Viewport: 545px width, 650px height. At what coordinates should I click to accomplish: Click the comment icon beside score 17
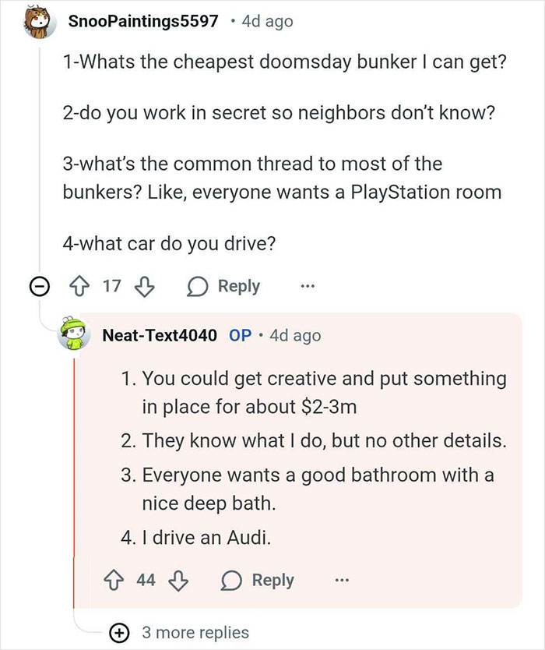pyautogui.click(x=198, y=287)
